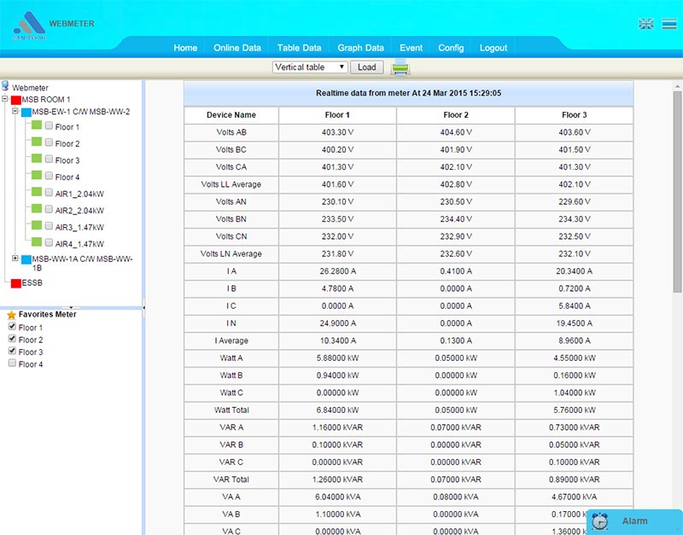Screen dimensions: 683x535
Task: Click the Logout link
Action: tap(493, 48)
